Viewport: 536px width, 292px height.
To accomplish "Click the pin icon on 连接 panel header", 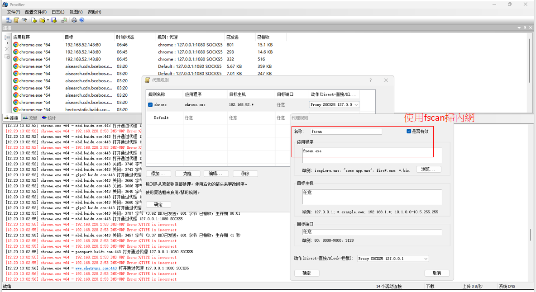I will [525, 28].
